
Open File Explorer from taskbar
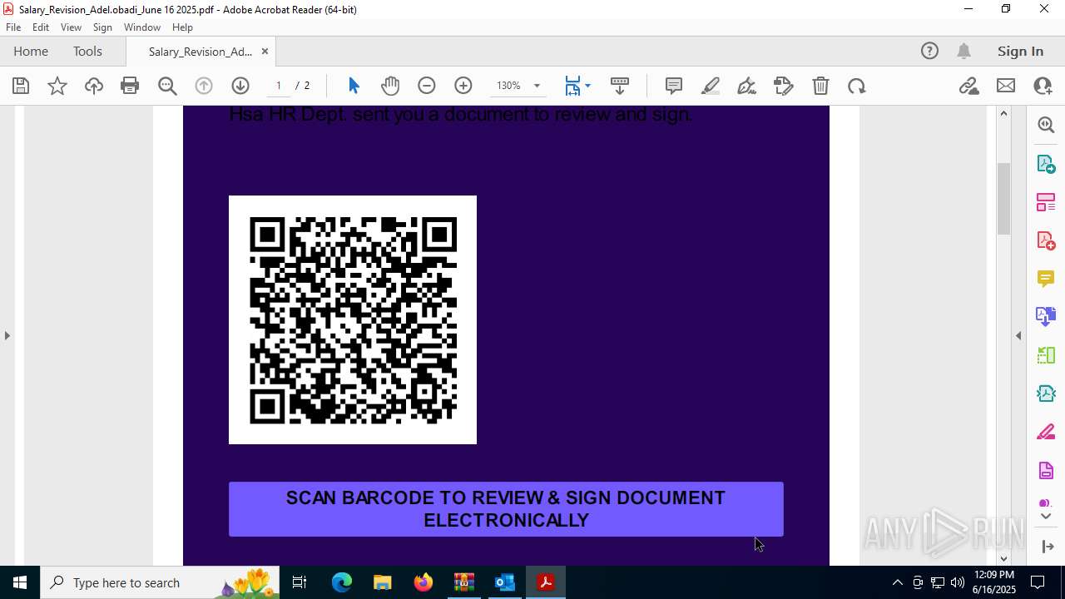click(x=382, y=582)
